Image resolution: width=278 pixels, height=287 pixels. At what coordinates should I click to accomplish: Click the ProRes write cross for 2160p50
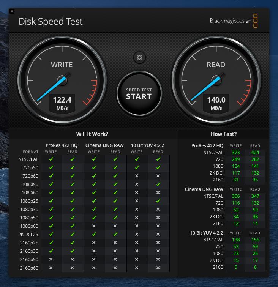(51, 259)
